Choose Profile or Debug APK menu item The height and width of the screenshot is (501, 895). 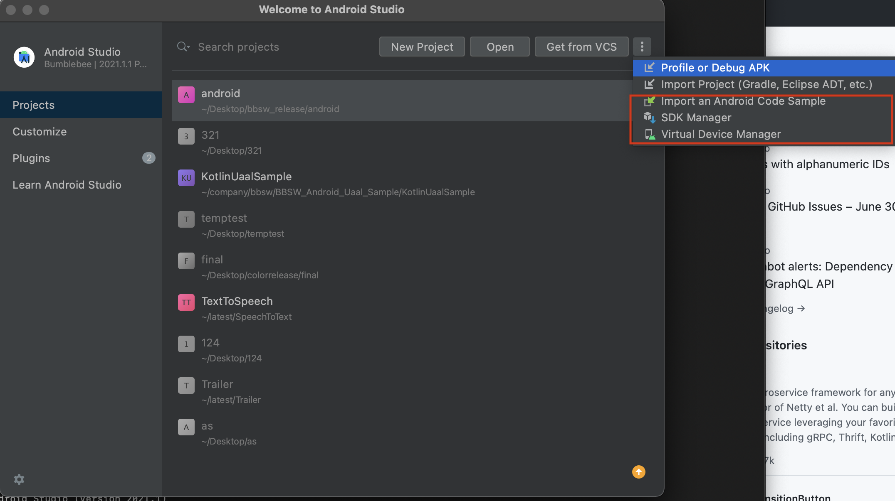point(715,68)
